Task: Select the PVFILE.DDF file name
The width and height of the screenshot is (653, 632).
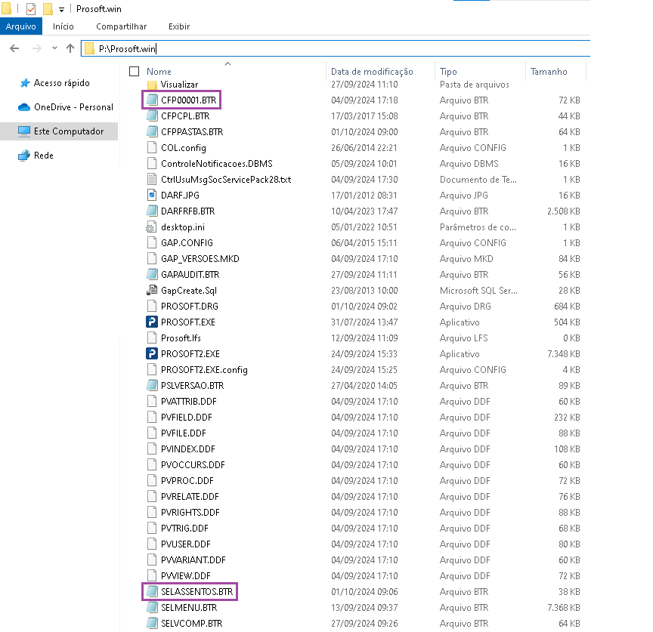Action: point(183,433)
